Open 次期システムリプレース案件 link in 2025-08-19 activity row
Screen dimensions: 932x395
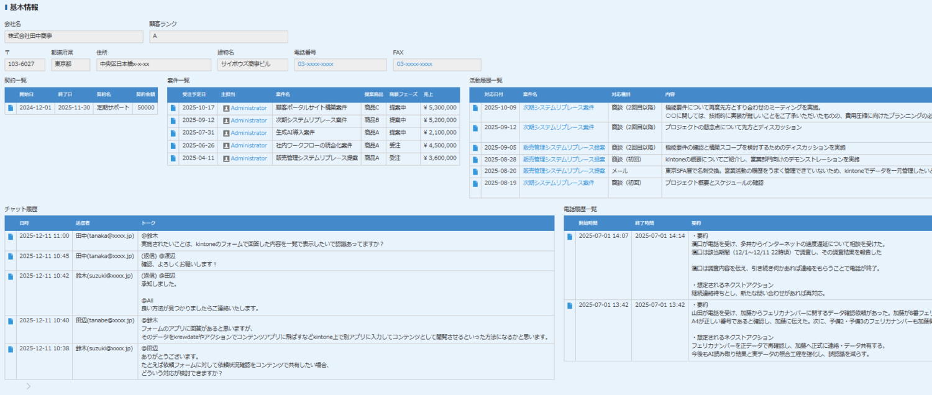point(558,183)
